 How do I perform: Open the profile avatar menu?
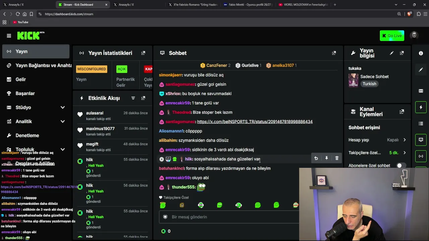[x=414, y=35]
